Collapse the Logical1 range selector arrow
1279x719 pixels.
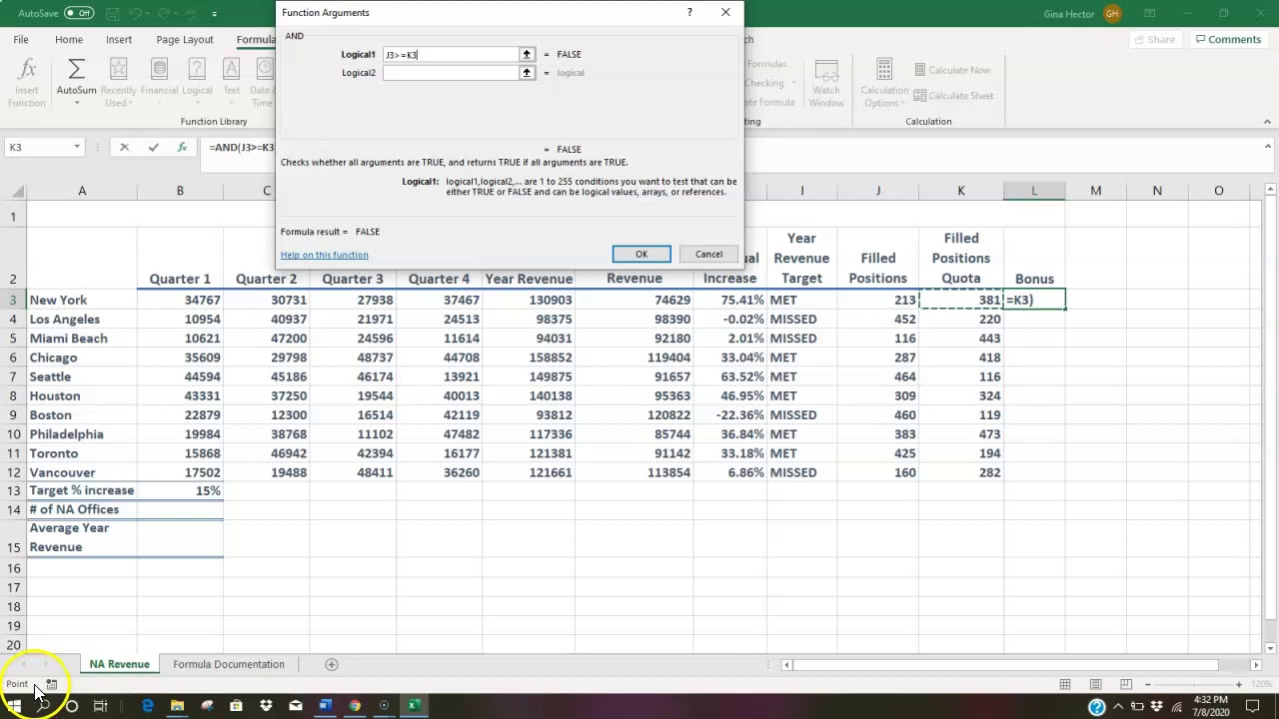pos(527,54)
